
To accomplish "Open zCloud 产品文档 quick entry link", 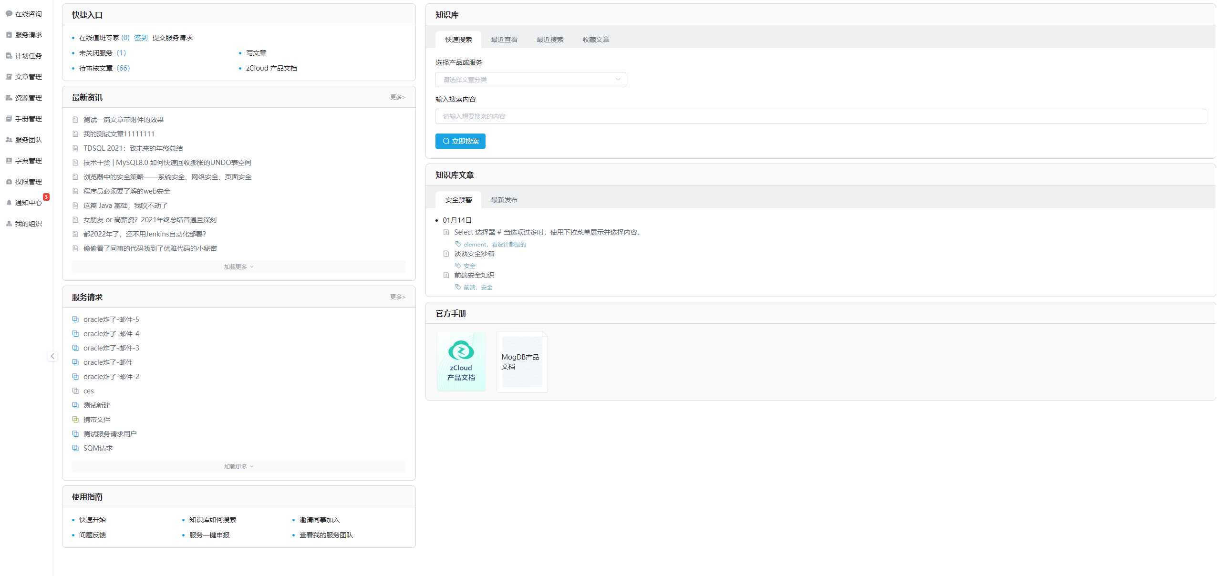I will (271, 68).
